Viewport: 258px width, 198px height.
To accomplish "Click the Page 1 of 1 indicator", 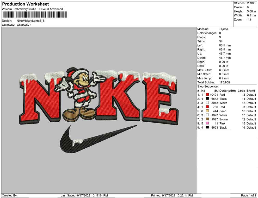I will pos(248,195).
